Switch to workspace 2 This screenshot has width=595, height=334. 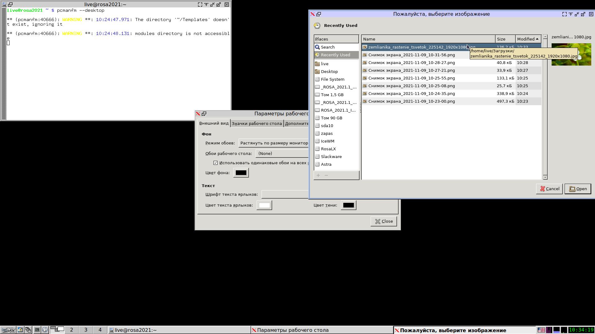point(72,330)
